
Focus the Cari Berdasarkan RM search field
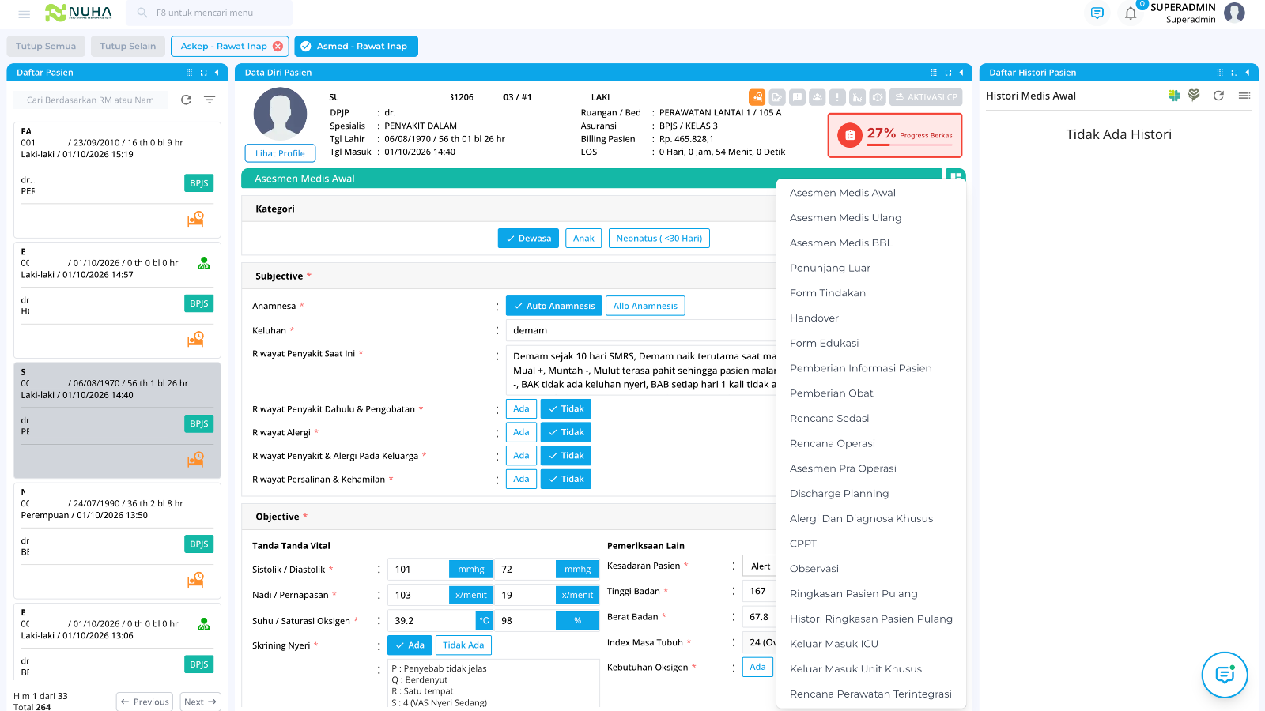pos(90,100)
